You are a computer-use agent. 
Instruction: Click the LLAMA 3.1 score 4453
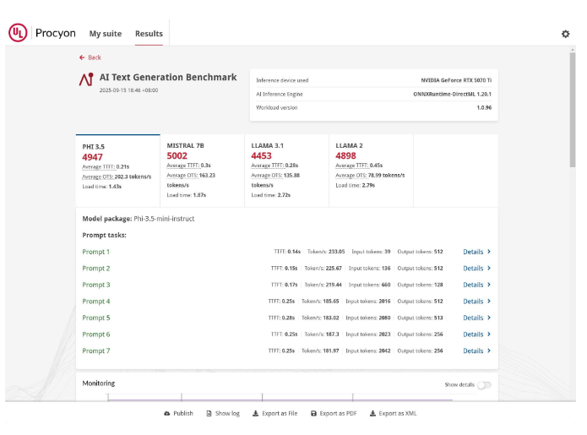pyautogui.click(x=261, y=155)
